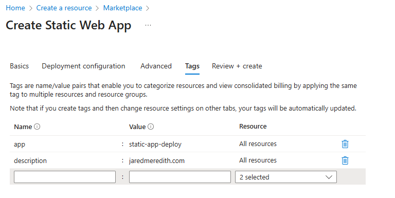
Task: Select the 'description' tag name
Action: tap(30, 161)
